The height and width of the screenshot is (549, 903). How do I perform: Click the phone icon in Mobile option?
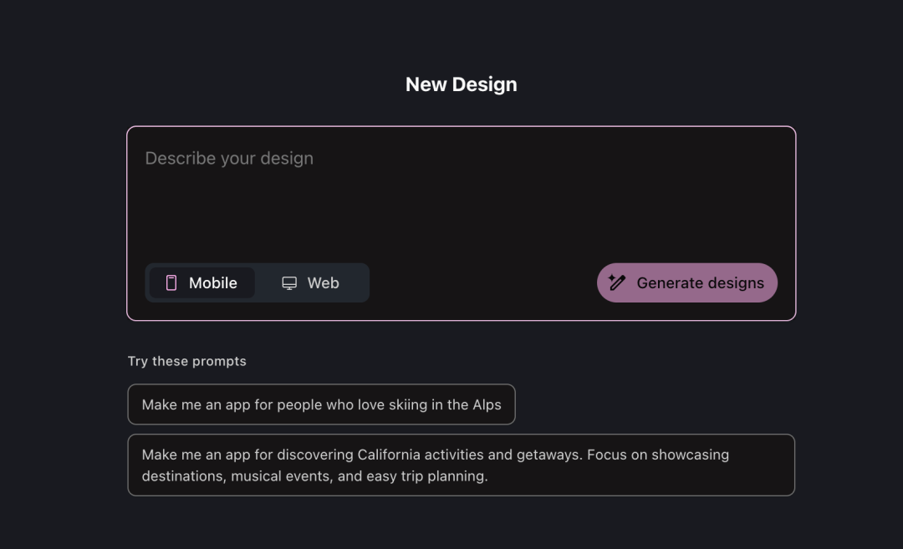pos(171,282)
